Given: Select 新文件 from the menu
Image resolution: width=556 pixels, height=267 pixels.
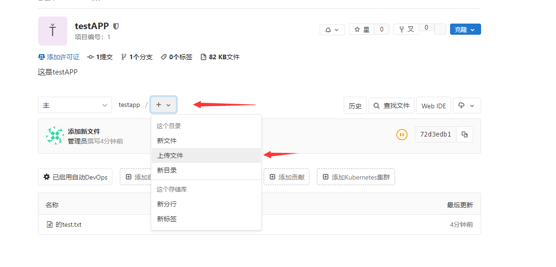Looking at the screenshot, I should pos(206,141).
